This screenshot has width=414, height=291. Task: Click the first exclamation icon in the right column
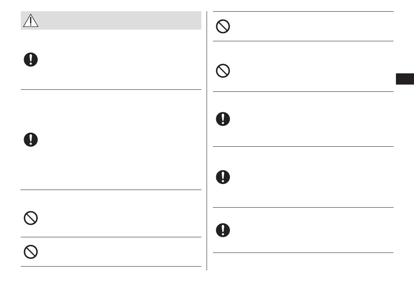(x=223, y=119)
